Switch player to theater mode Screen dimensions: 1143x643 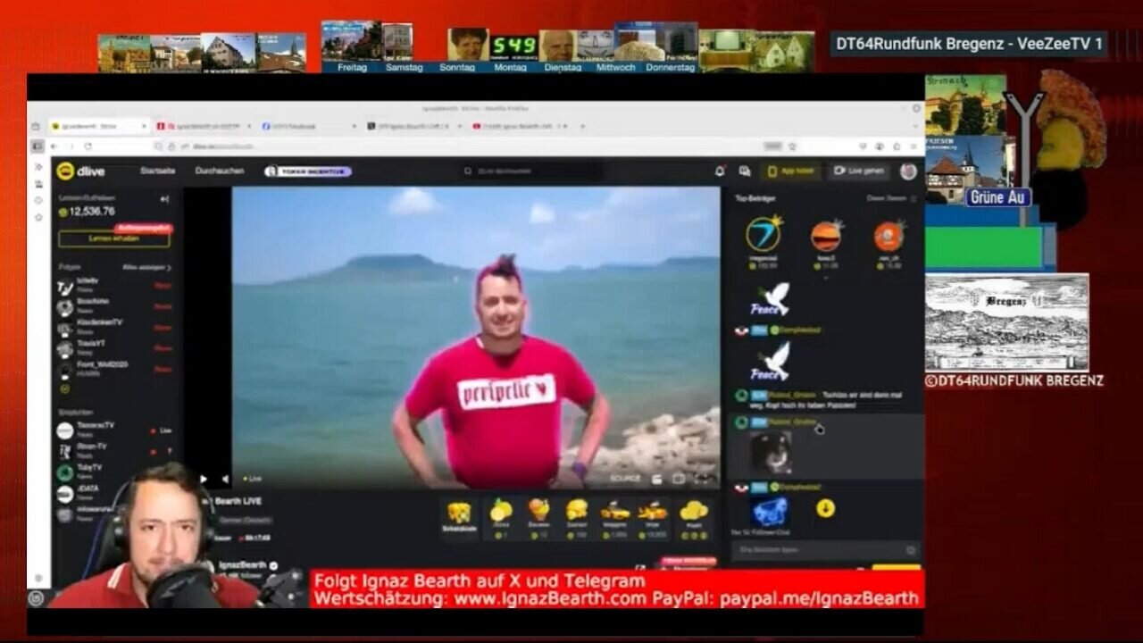[679, 479]
